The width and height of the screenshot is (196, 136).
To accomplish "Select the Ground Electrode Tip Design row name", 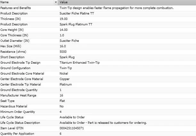I will [x=20, y=62].
